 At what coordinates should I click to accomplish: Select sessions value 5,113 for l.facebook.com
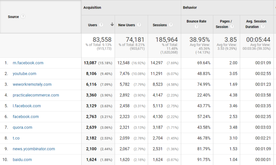click(x=158, y=106)
